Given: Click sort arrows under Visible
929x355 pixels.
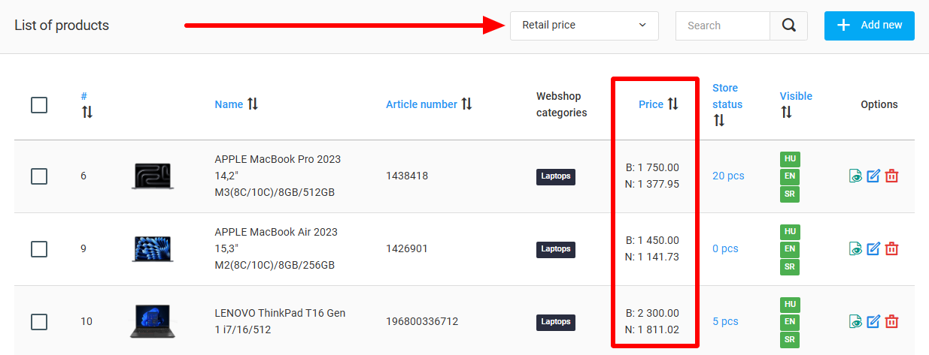Looking at the screenshot, I should coord(786,112).
